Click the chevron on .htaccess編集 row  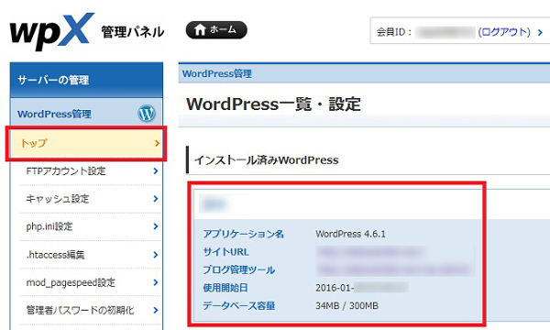pyautogui.click(x=156, y=255)
